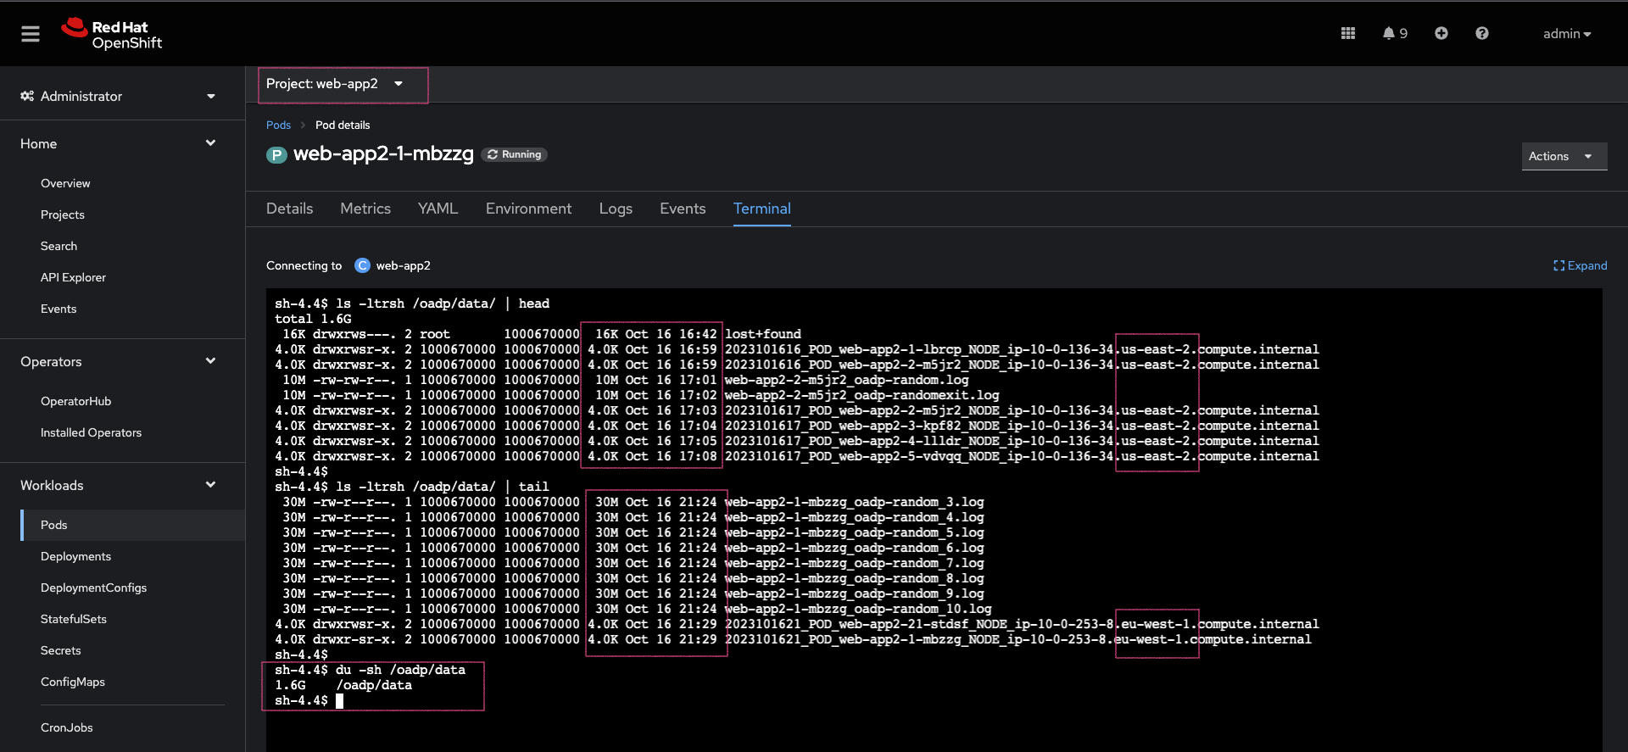Switch to the YAML tab
The width and height of the screenshot is (1628, 752).
tap(438, 209)
